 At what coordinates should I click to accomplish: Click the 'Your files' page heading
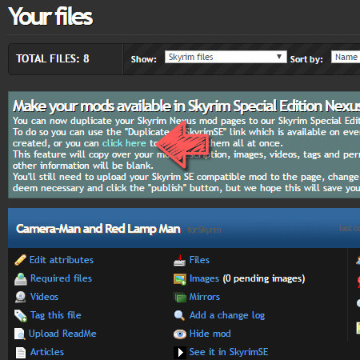50,16
